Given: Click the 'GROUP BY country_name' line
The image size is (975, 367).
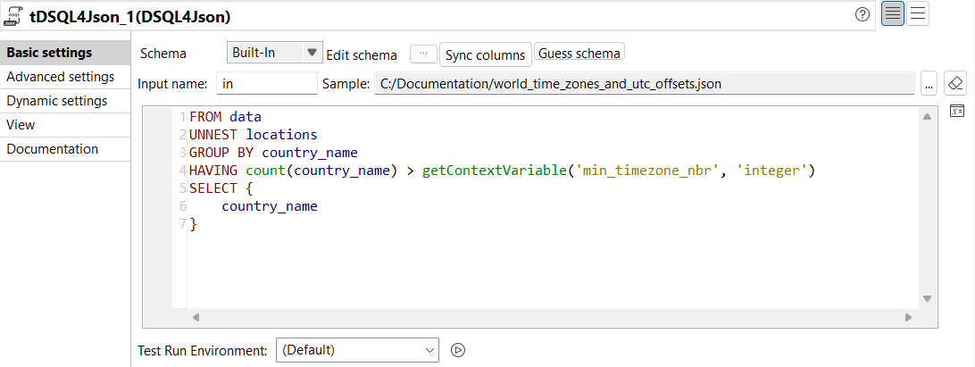Looking at the screenshot, I should [x=273, y=153].
